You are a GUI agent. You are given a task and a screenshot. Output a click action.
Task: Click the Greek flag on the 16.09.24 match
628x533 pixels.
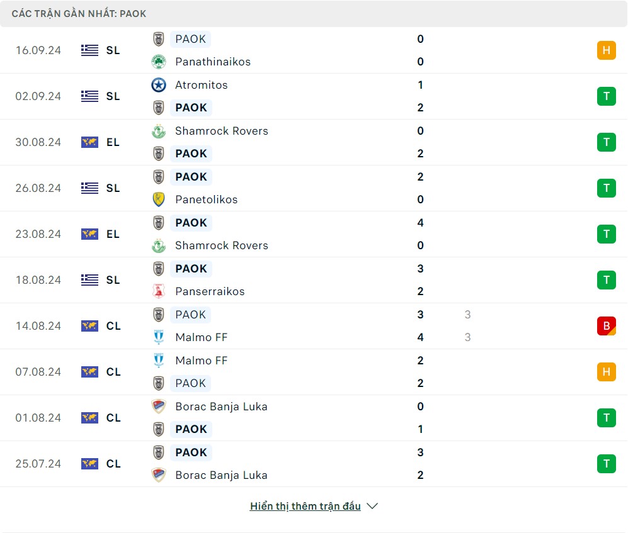click(x=89, y=50)
